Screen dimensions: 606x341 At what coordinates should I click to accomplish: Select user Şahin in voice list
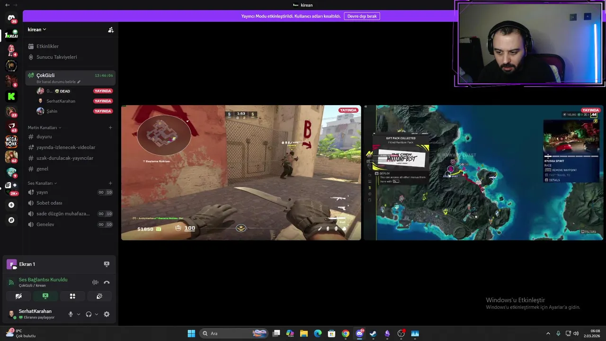(75, 111)
